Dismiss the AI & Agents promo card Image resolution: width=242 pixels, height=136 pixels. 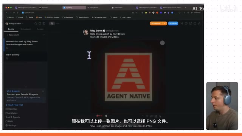point(43,91)
